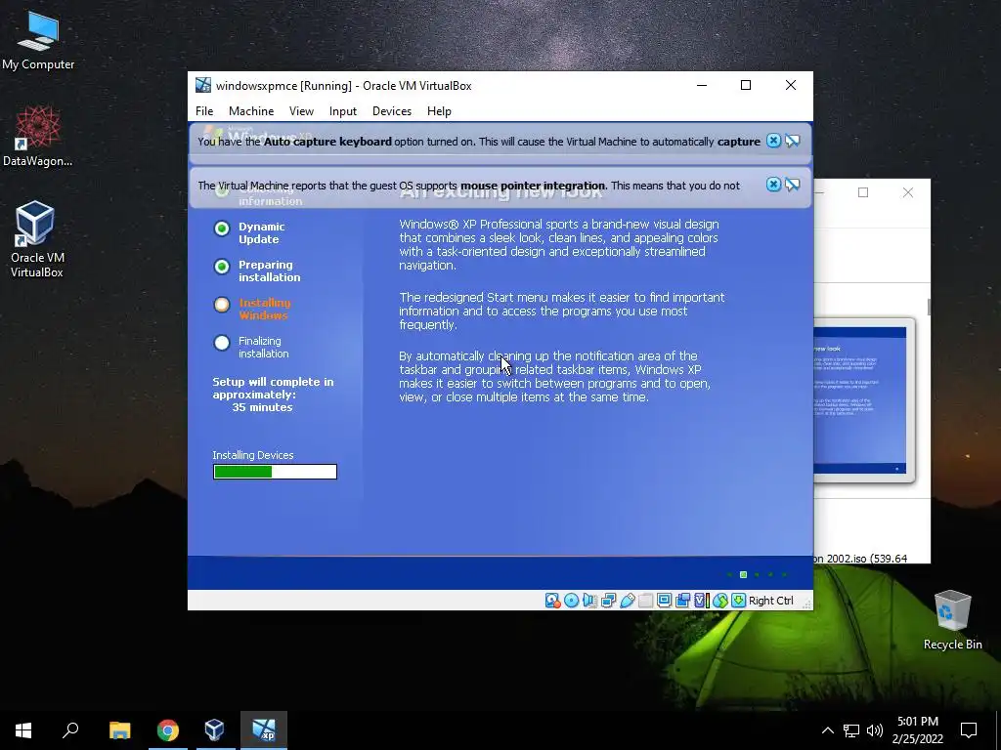Click the '35 minutes' remaining time text

[262, 407]
